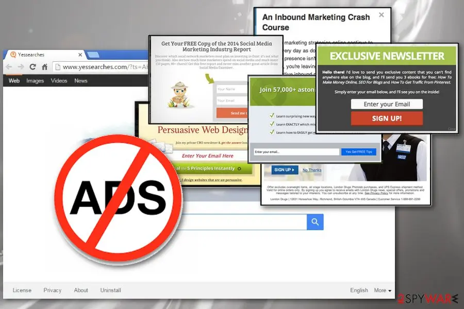Switch to the Images search tab

(x=35, y=80)
